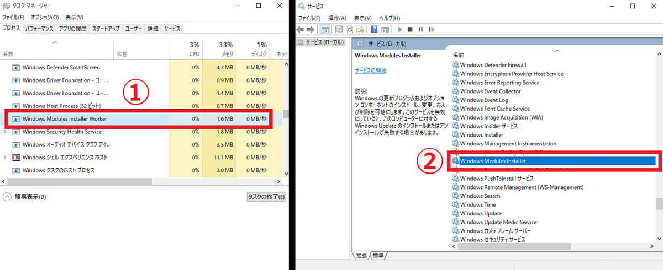663x270 pixels.
Task: Click the Services window title bar gear icon
Action: click(x=301, y=6)
